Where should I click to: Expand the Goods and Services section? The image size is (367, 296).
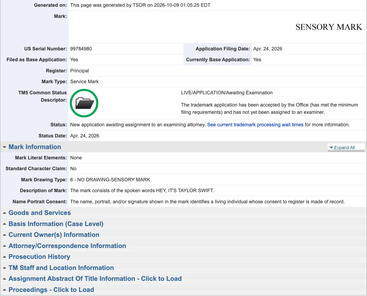click(40, 213)
